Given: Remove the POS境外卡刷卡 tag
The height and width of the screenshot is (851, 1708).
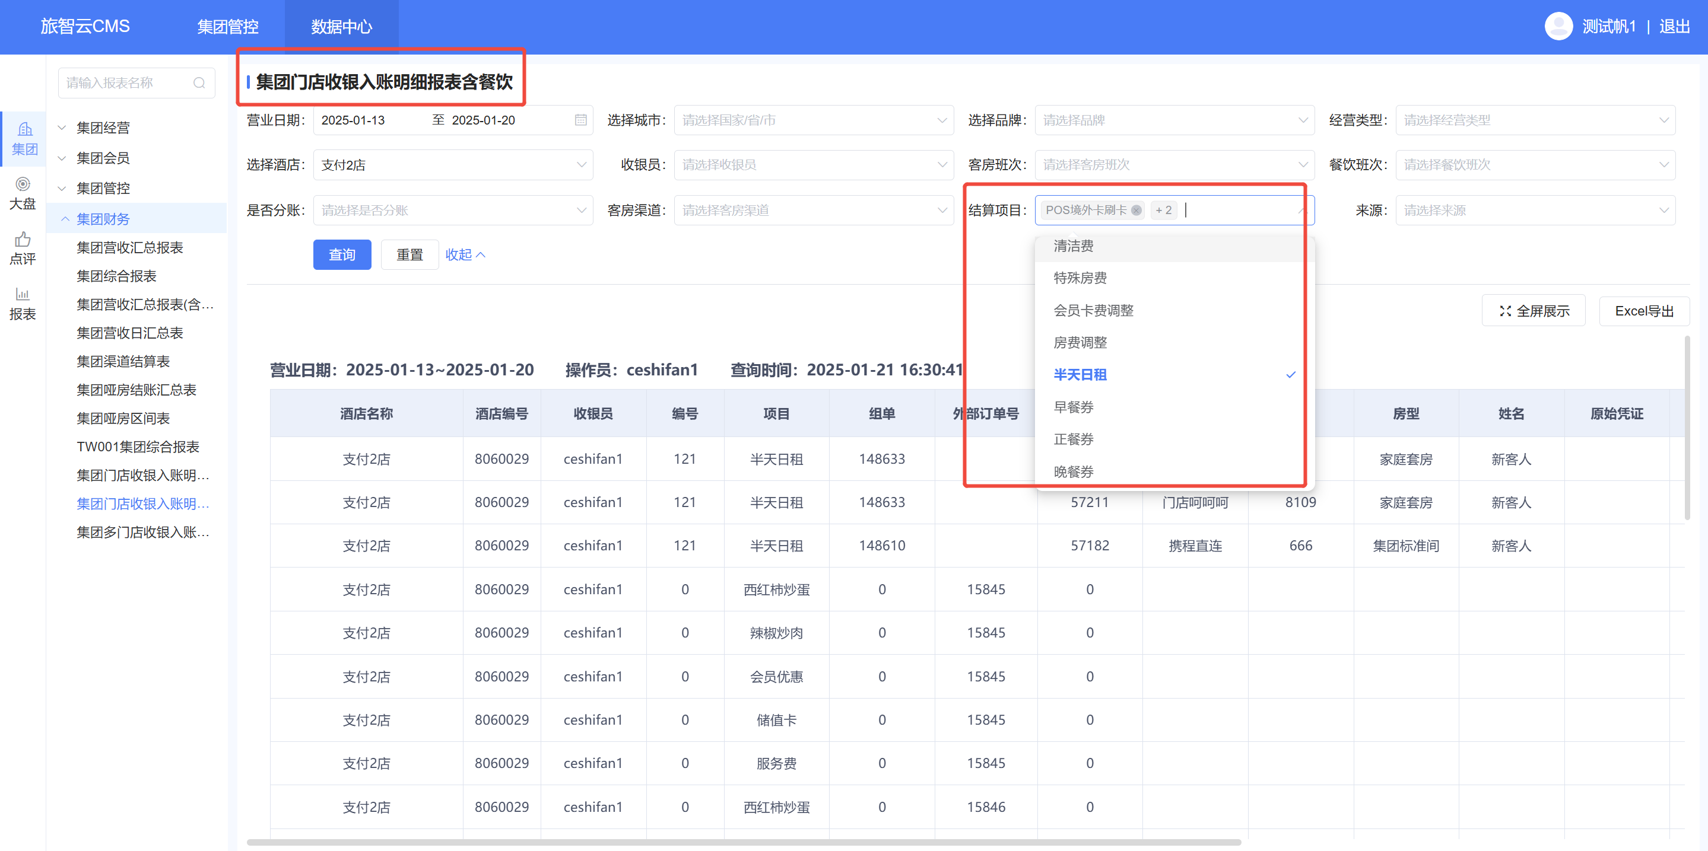Looking at the screenshot, I should pyautogui.click(x=1136, y=210).
